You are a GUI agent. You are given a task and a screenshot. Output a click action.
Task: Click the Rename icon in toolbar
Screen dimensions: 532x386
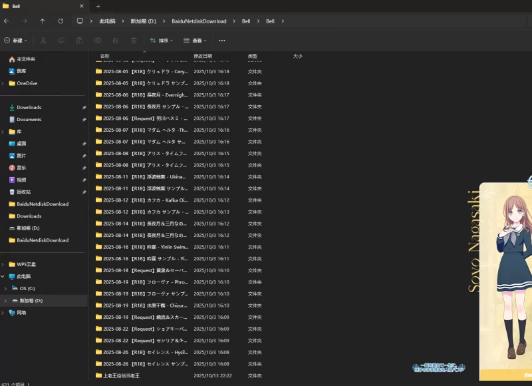(x=98, y=41)
